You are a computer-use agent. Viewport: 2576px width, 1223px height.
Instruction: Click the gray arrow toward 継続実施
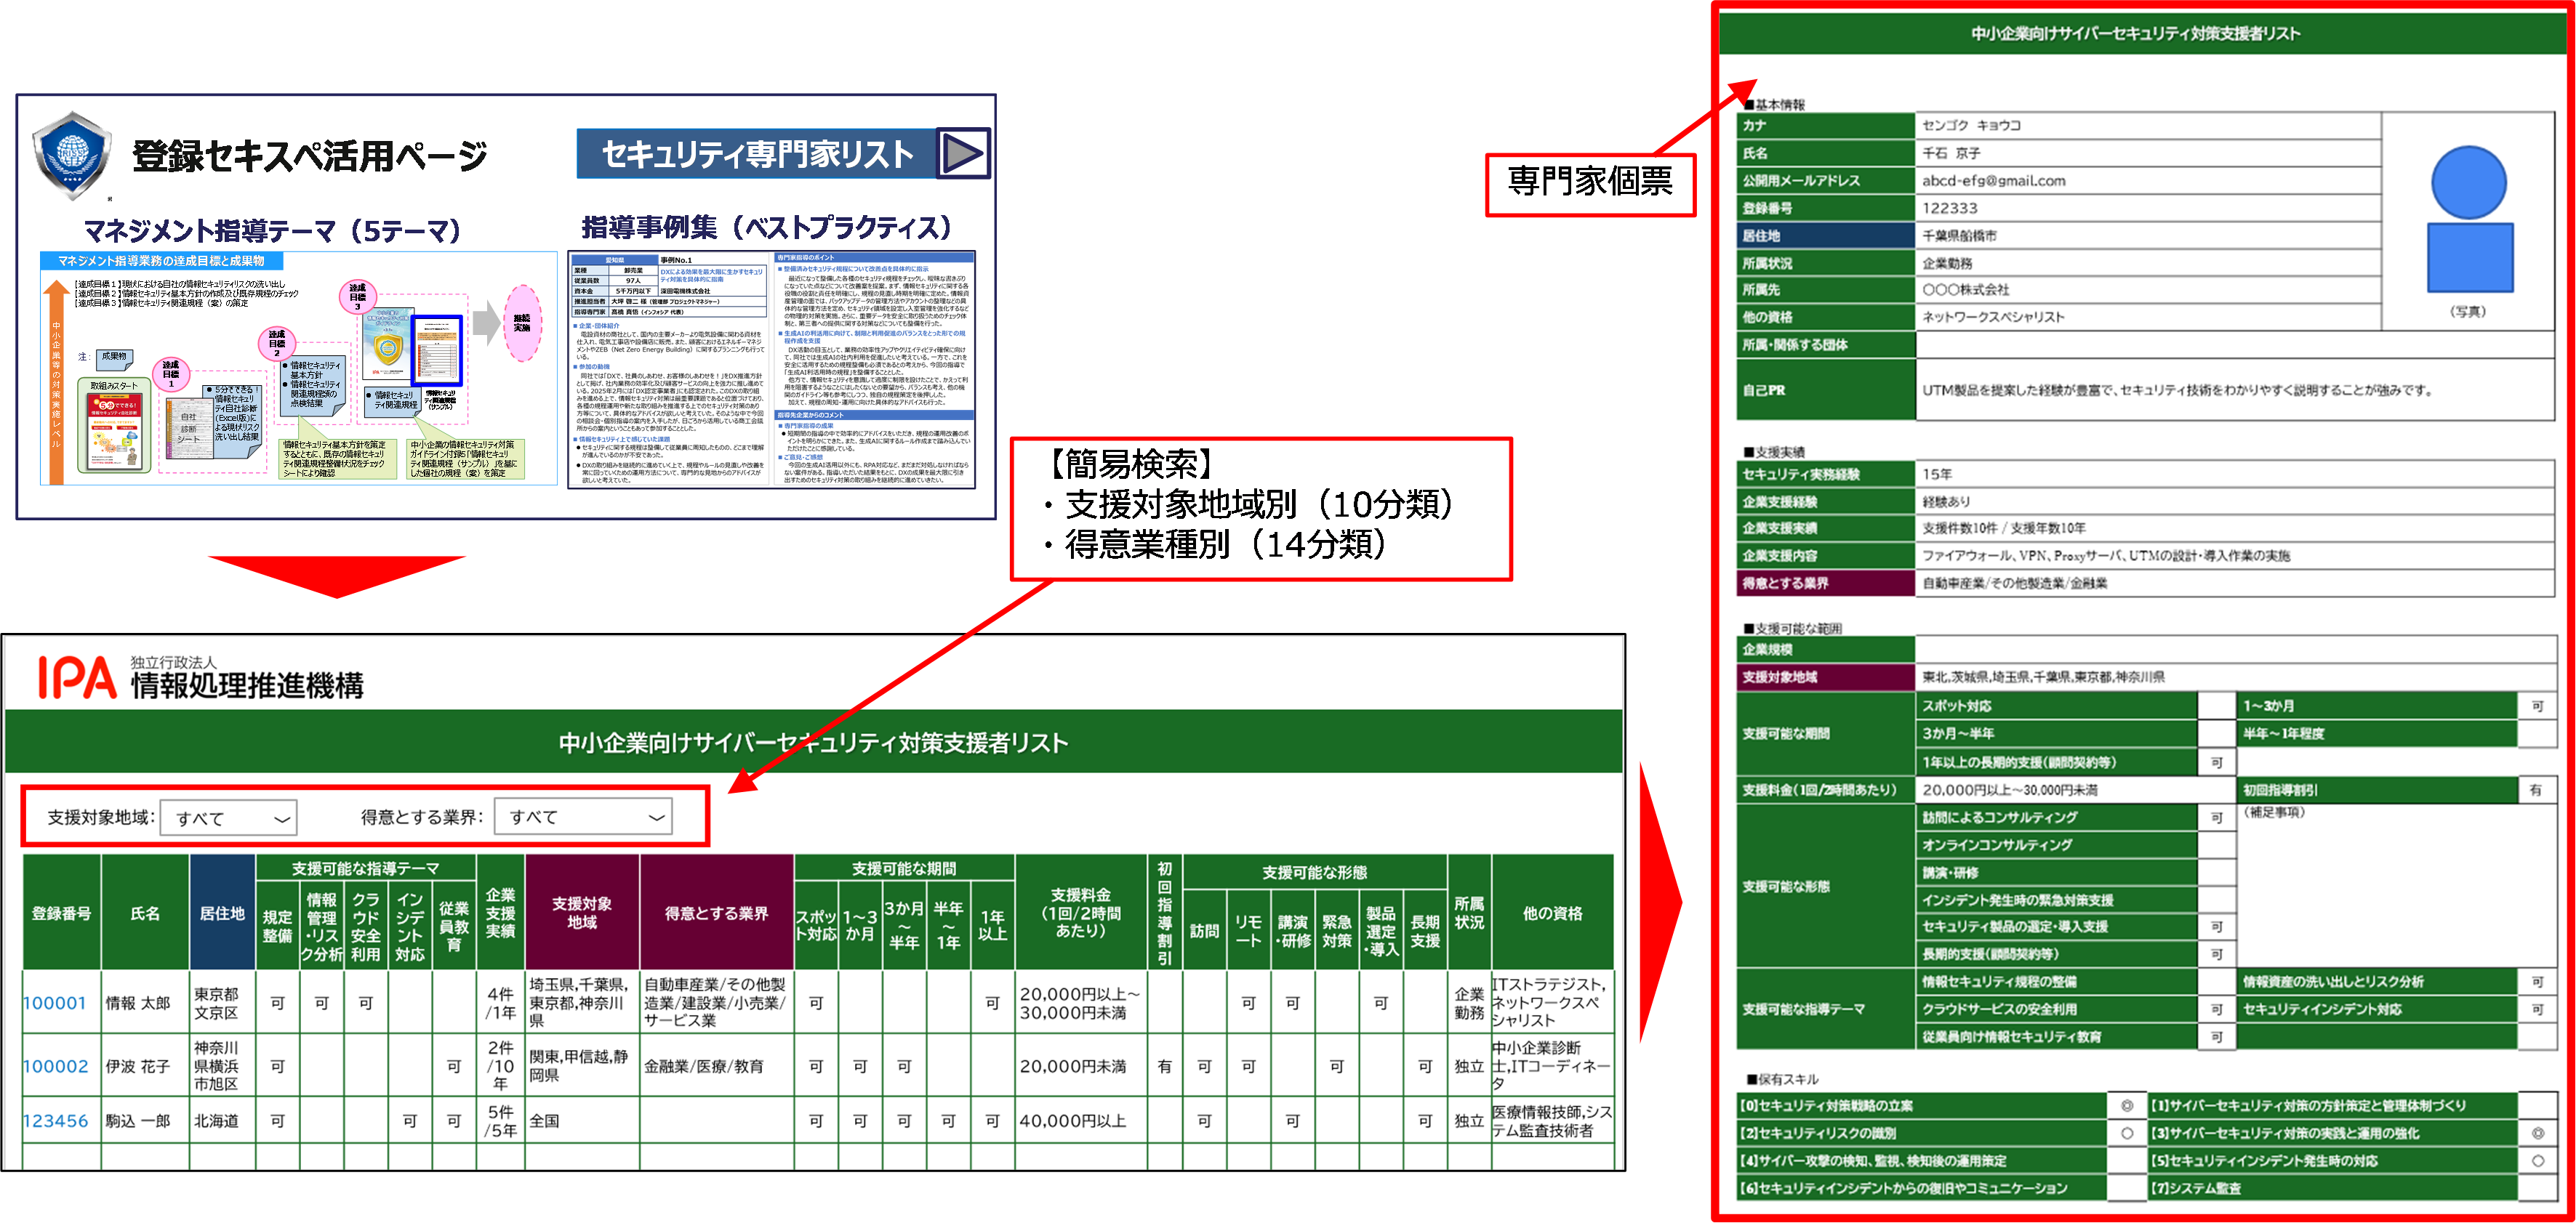click(x=487, y=325)
